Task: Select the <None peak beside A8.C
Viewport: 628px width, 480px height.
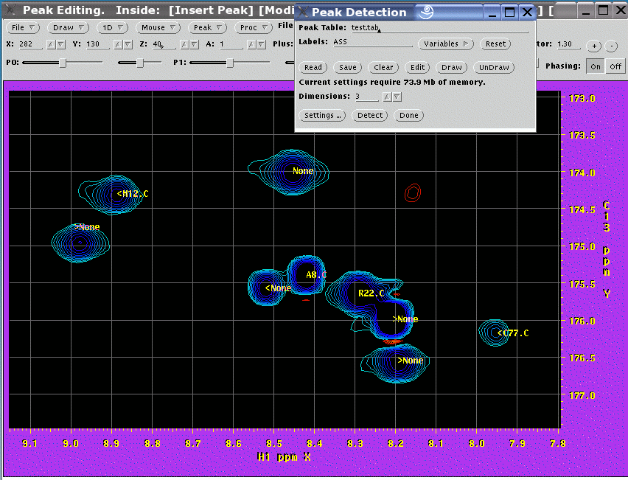Action: pos(279,288)
